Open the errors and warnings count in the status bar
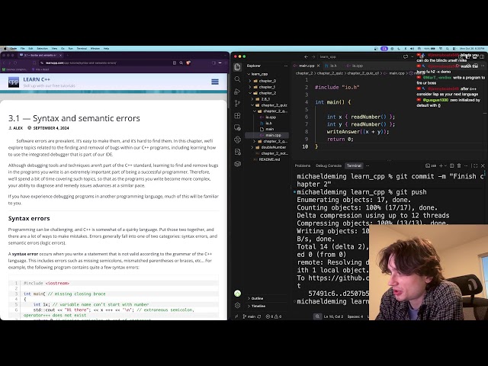The width and height of the screenshot is (488, 366). (x=274, y=316)
